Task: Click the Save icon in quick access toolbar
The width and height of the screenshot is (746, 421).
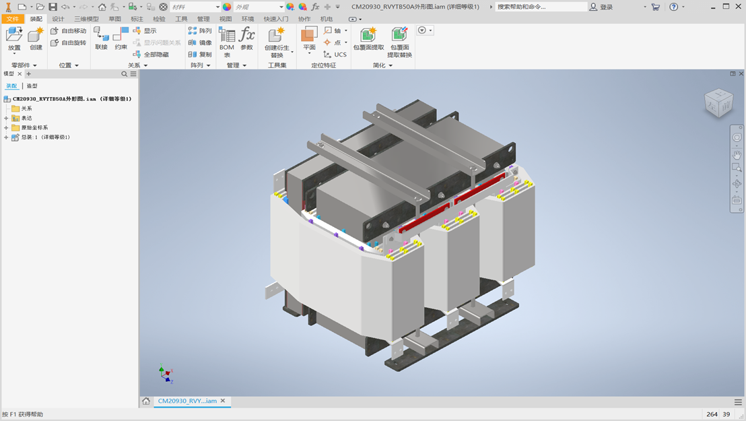Action: 53,7
